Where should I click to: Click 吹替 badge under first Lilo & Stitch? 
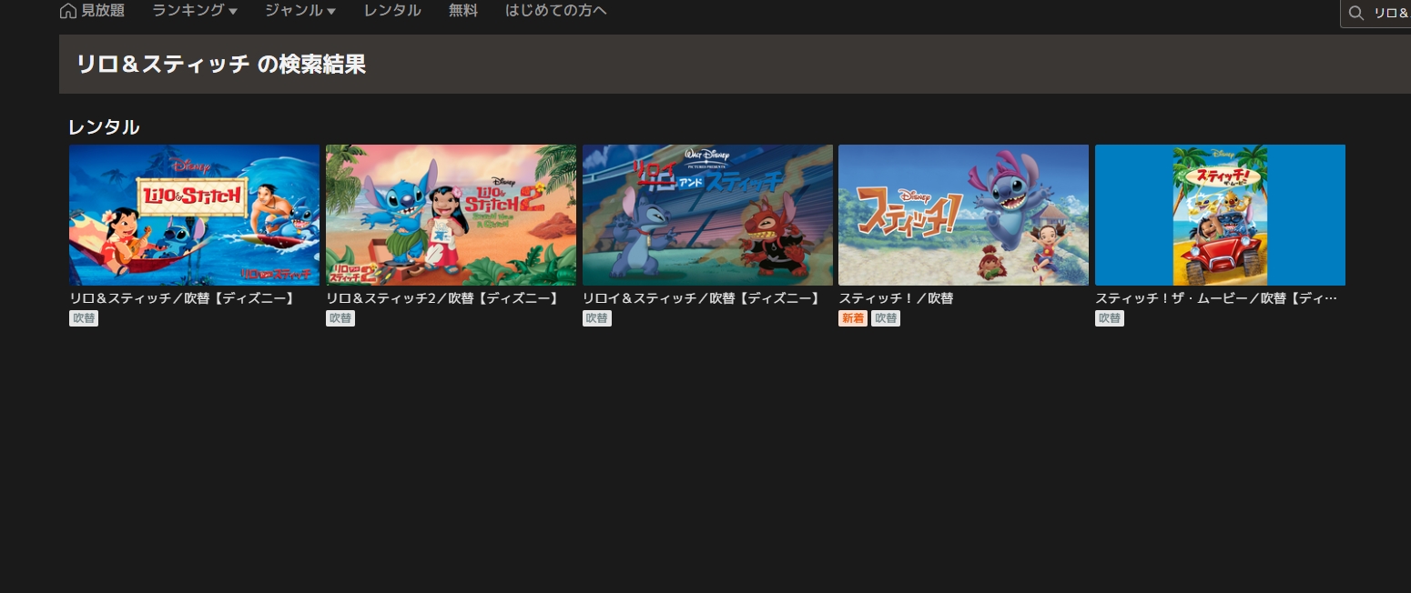click(84, 318)
